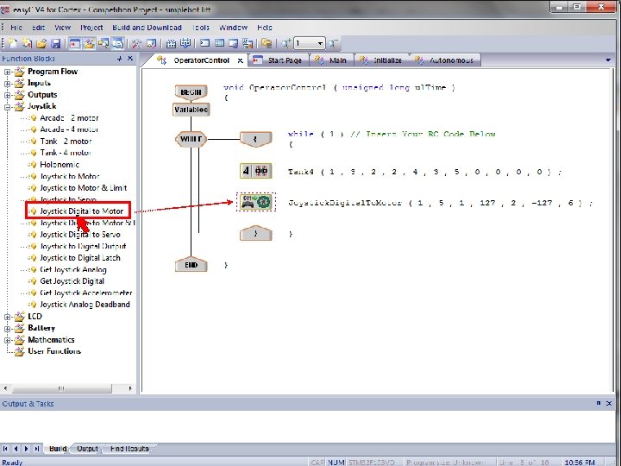
Task: Switch to the Initialize tab
Action: [x=382, y=60]
